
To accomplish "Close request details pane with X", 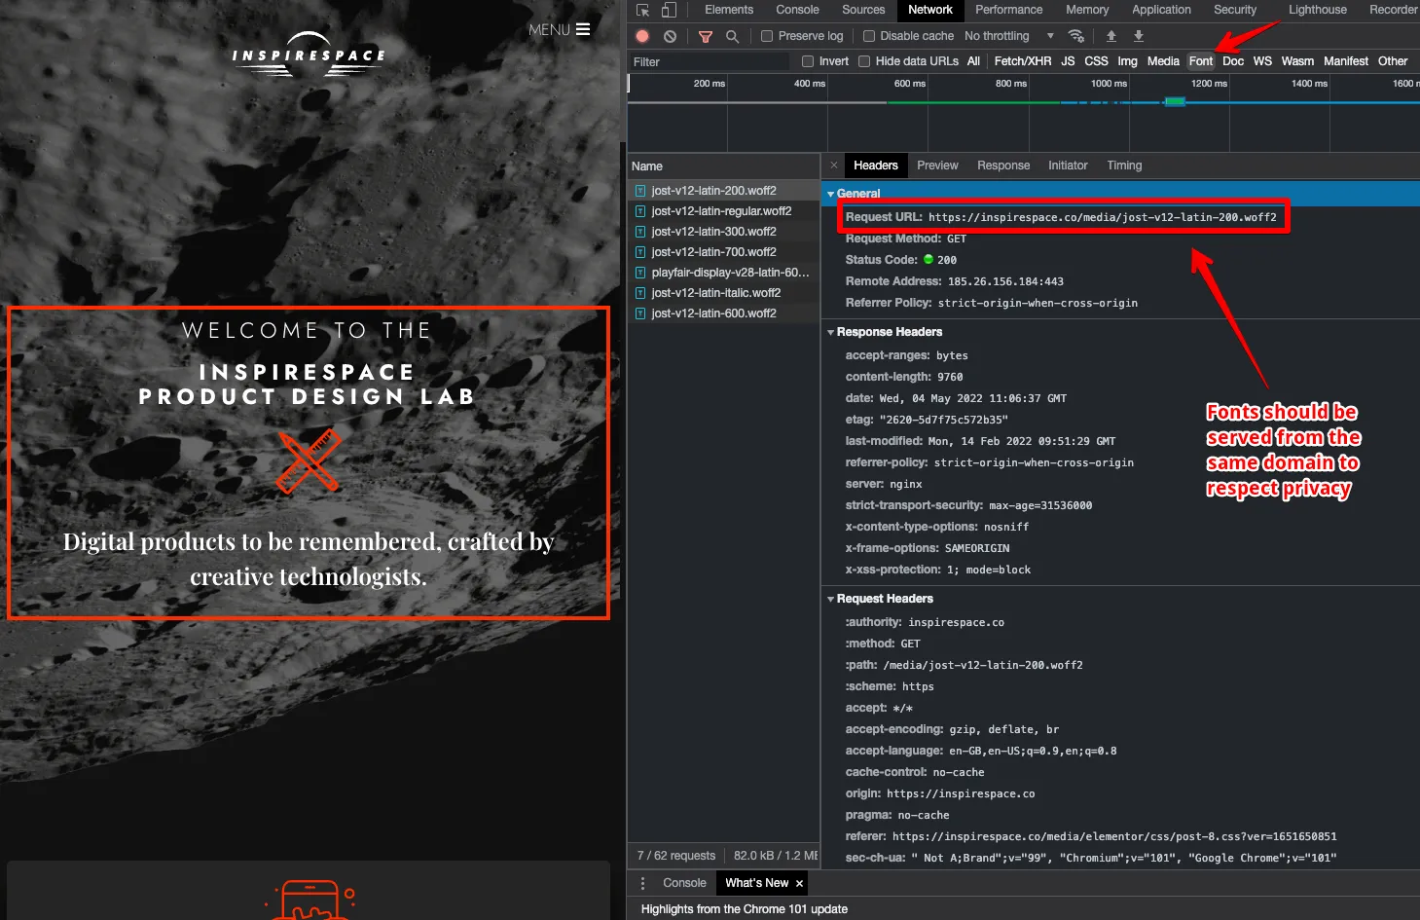I will pos(834,166).
